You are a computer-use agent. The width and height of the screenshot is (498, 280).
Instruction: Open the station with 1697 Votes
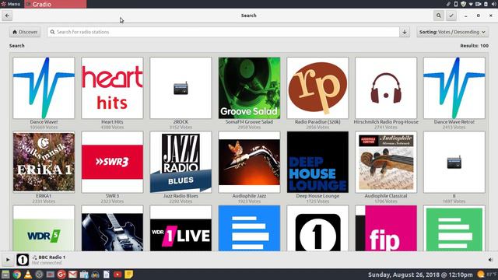coord(454,162)
